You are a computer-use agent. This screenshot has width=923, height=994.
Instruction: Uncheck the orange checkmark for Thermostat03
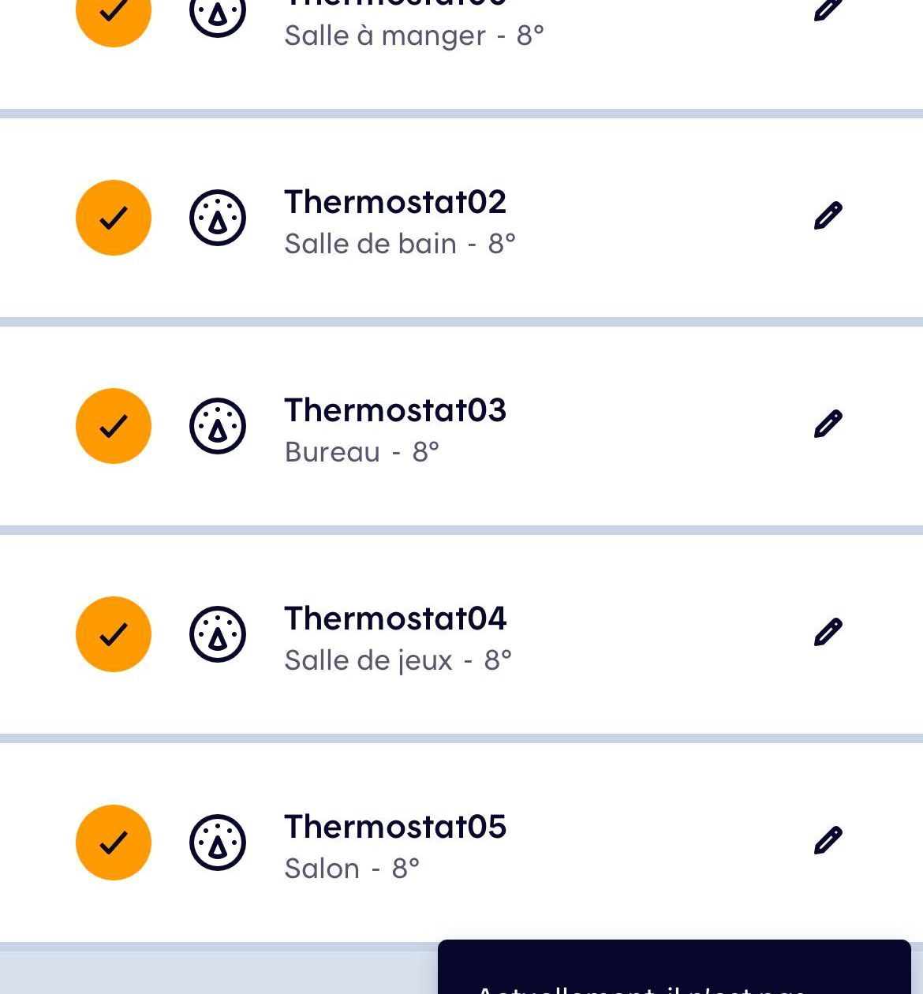[x=114, y=426]
